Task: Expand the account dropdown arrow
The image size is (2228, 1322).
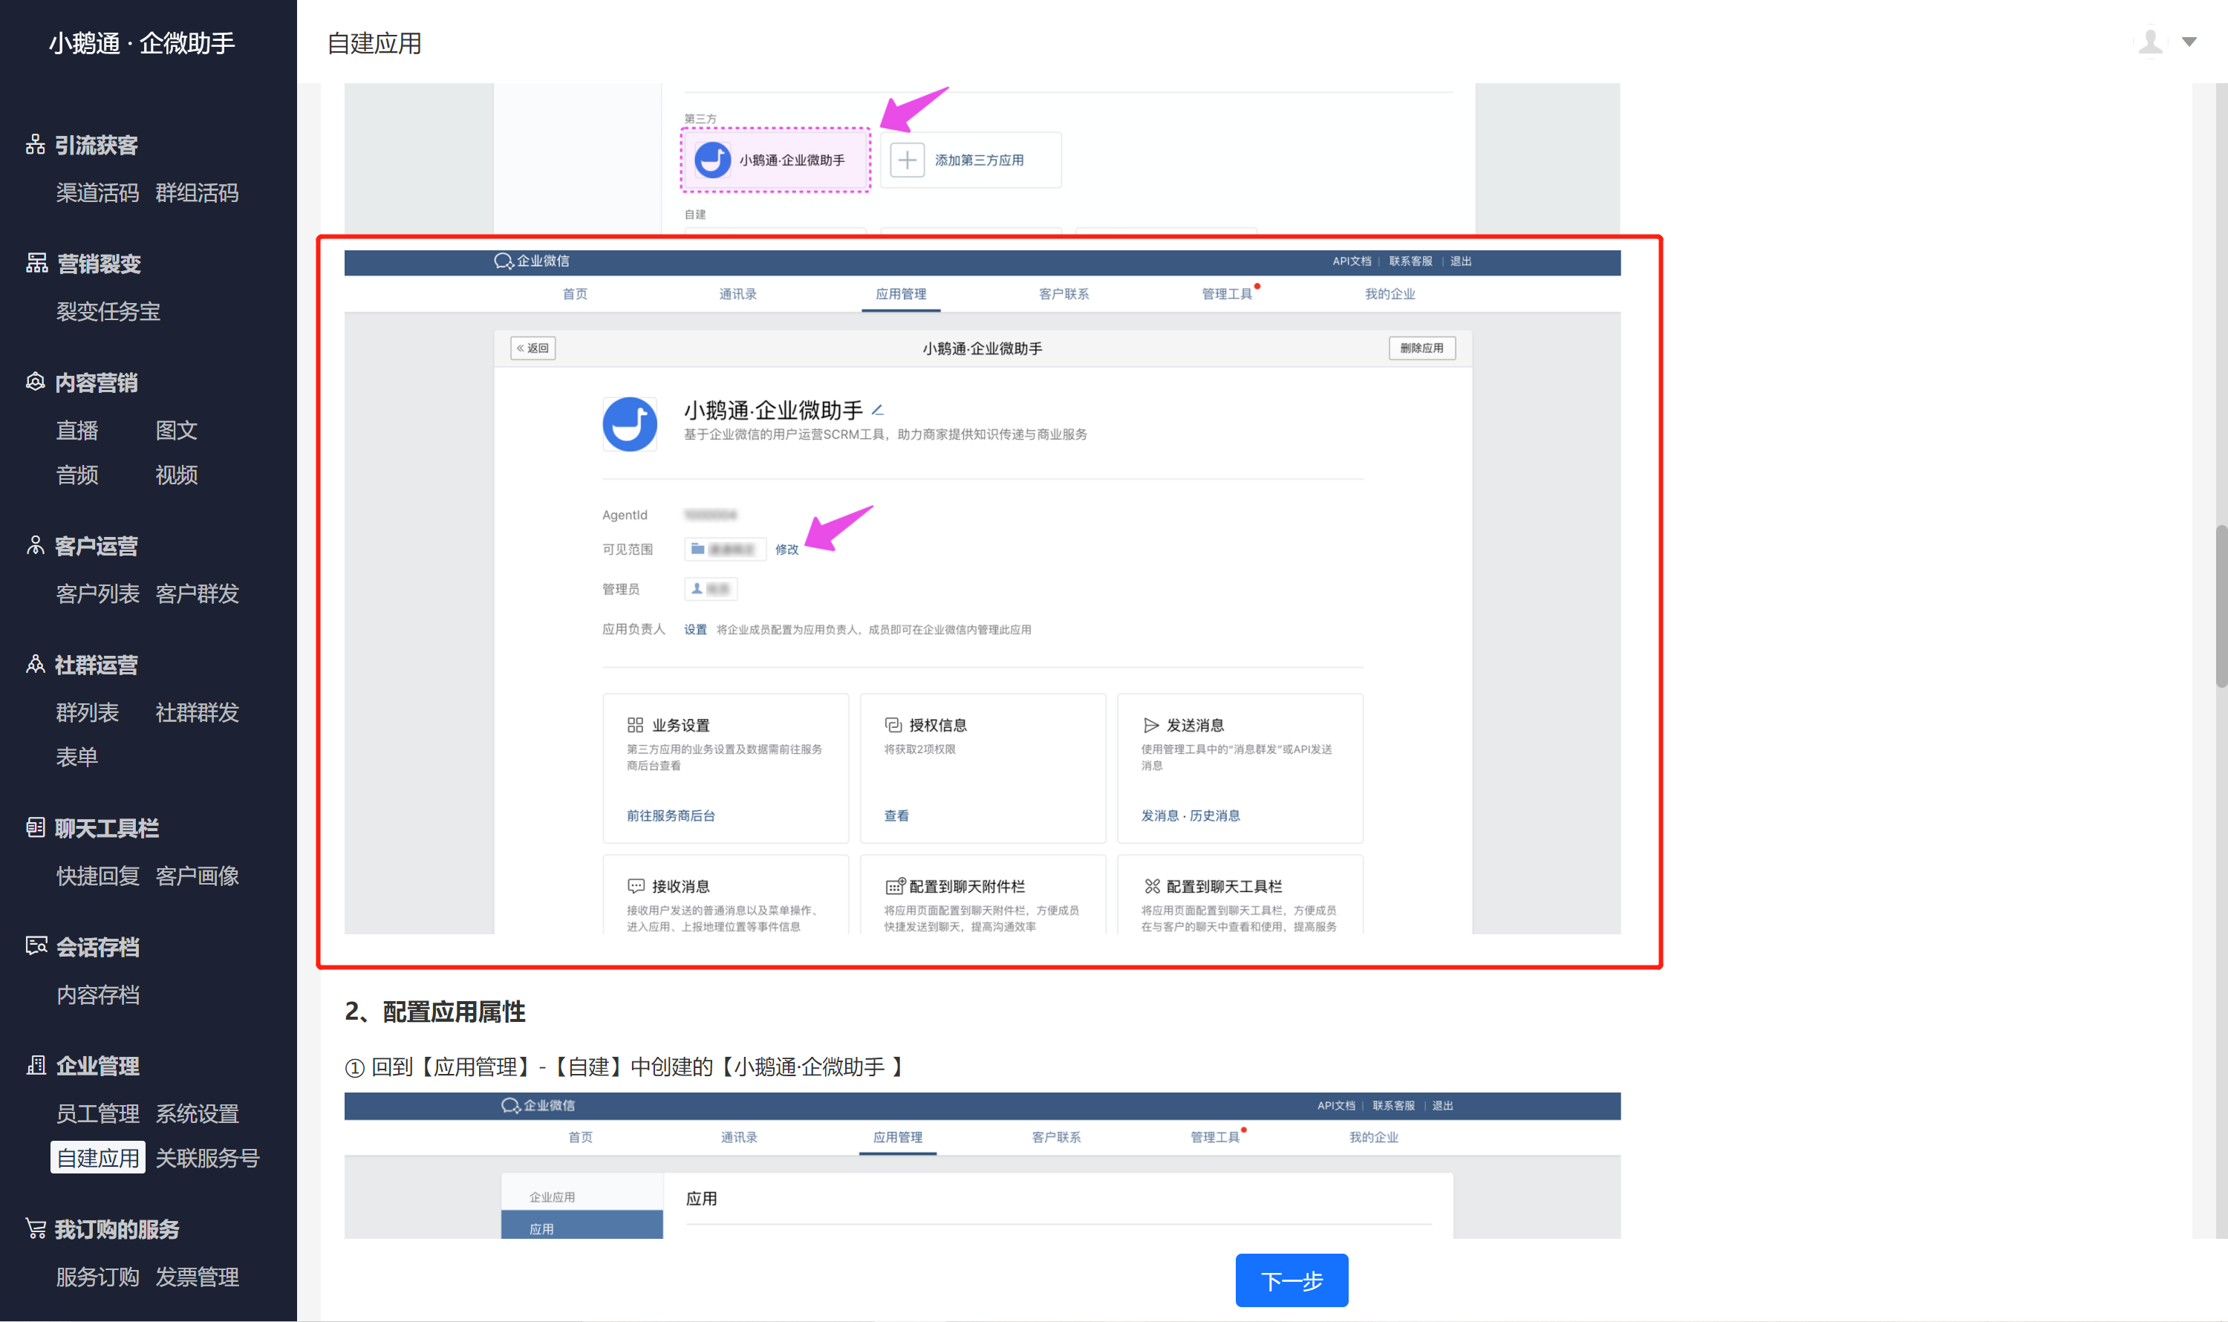Action: click(x=2189, y=42)
